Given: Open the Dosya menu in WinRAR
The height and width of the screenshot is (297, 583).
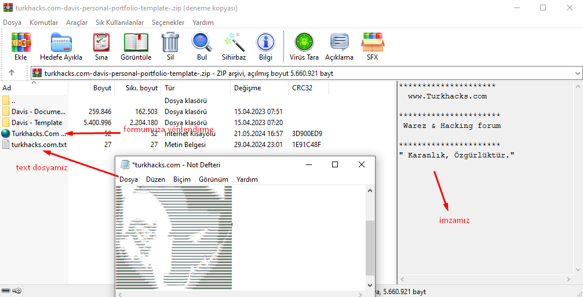Looking at the screenshot, I should (x=12, y=23).
